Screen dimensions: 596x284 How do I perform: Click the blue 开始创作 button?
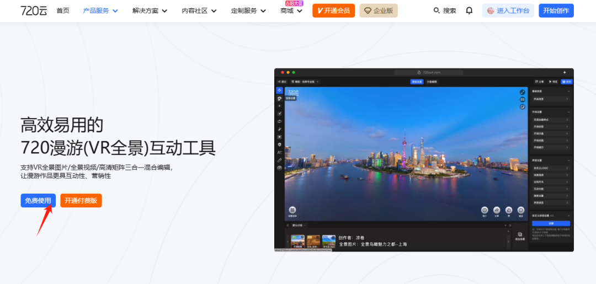556,10
